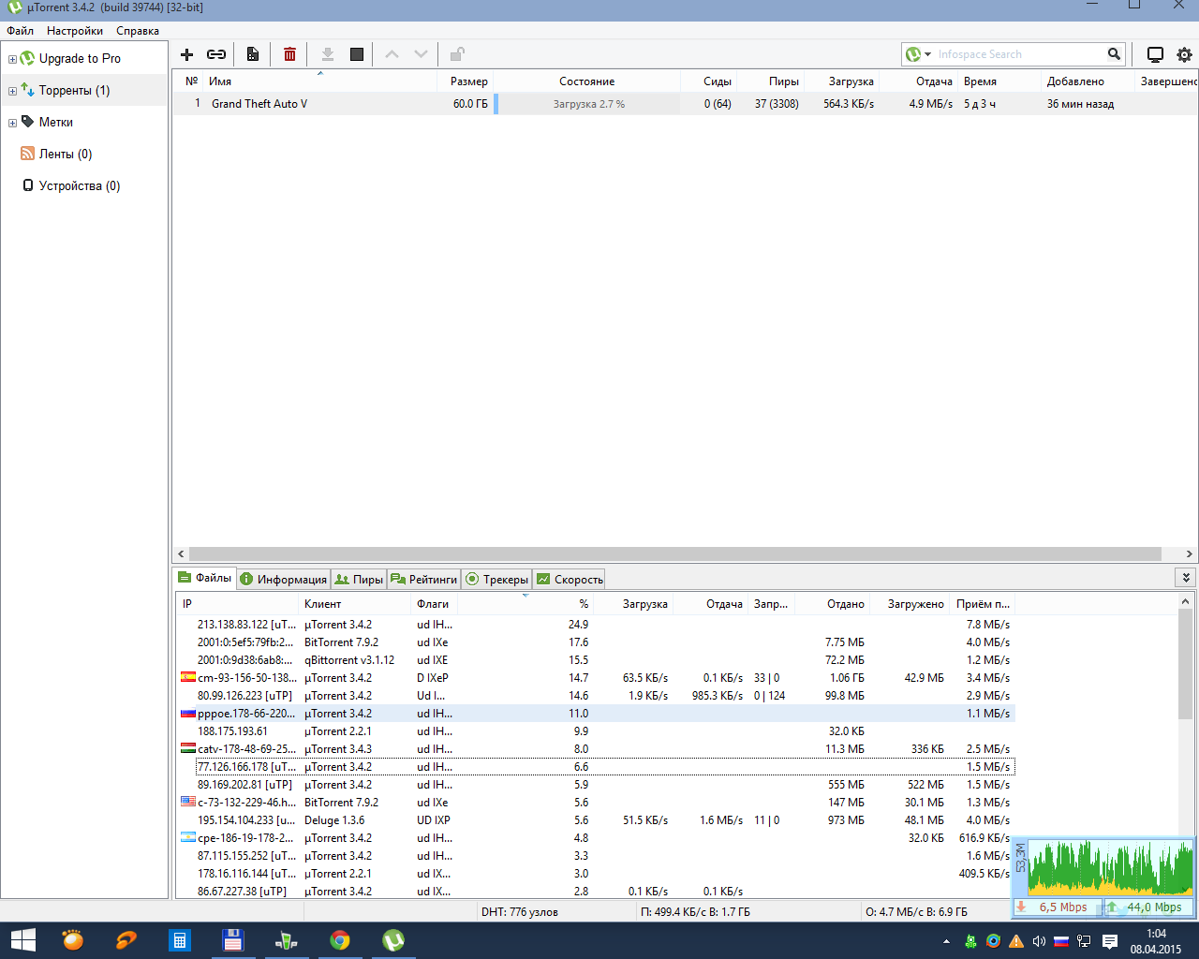
Task: Switch to the Пиры tab
Action: click(x=360, y=579)
